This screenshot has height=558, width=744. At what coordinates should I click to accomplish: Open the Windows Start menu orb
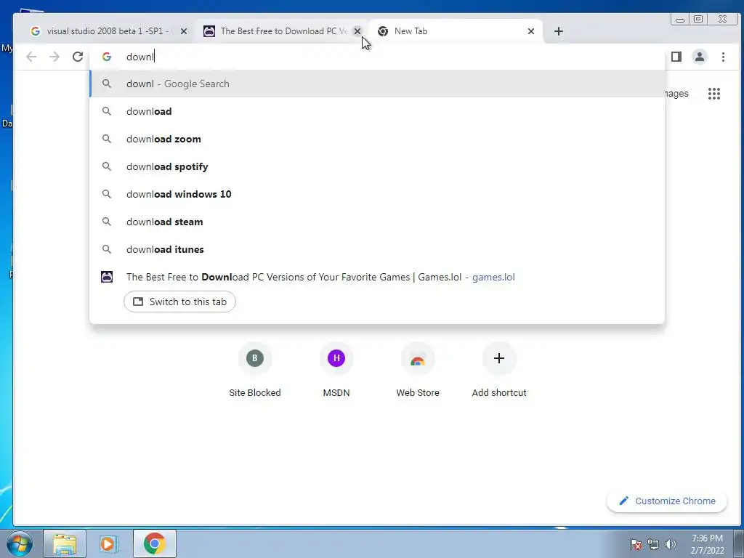tap(20, 543)
